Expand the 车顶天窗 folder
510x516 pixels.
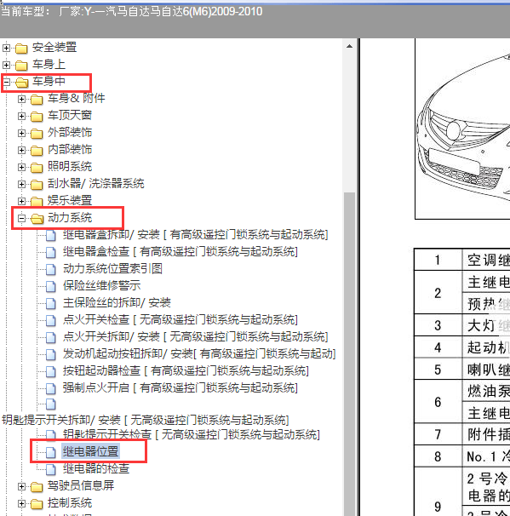[22, 116]
